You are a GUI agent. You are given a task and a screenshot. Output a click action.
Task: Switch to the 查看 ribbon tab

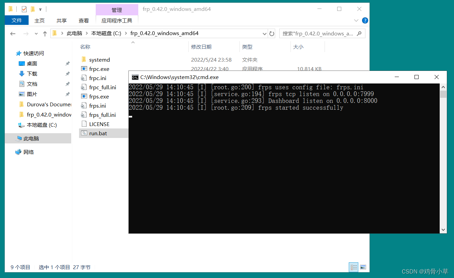coord(84,20)
